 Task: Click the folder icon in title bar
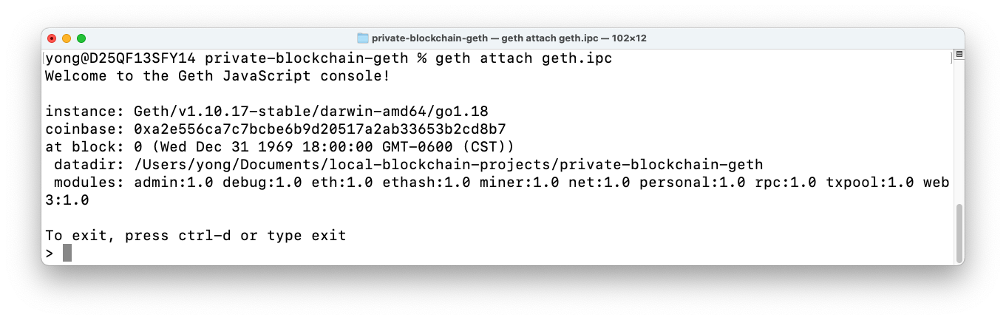pyautogui.click(x=363, y=38)
